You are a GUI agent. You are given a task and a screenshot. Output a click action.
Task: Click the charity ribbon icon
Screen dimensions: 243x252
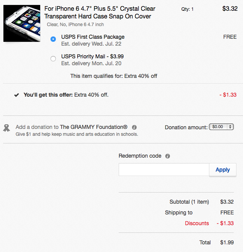coord(7,128)
